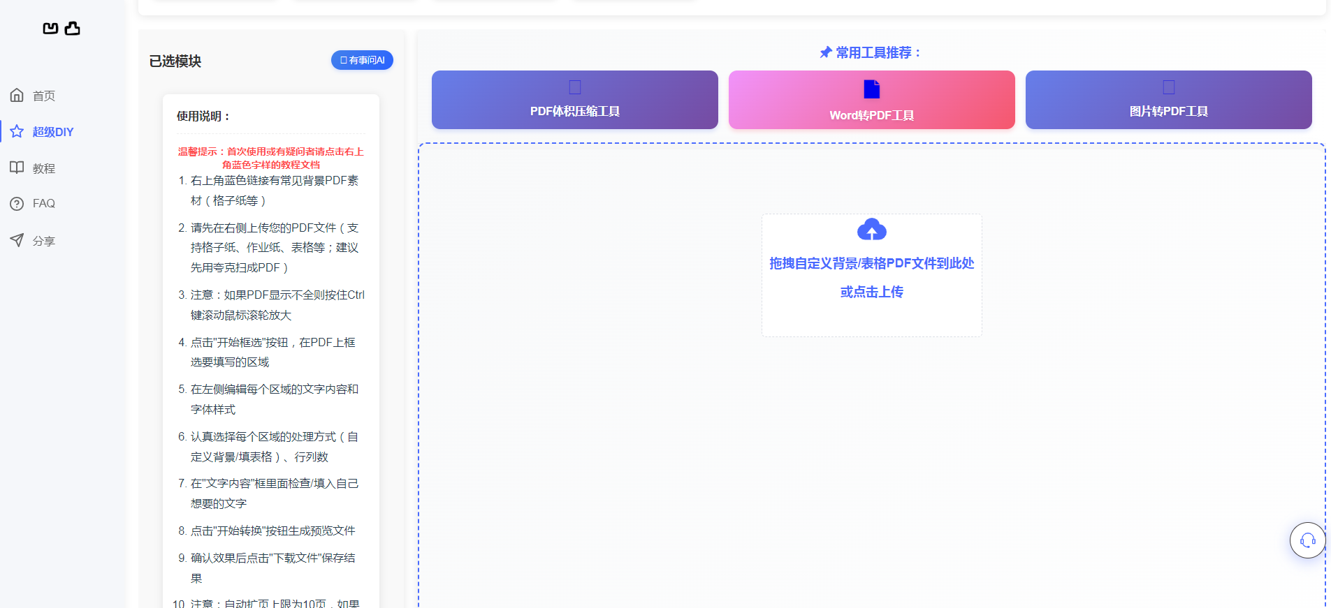The image size is (1331, 608).
Task: Click the pin icon beside 常用工具推荐
Action: click(x=826, y=52)
